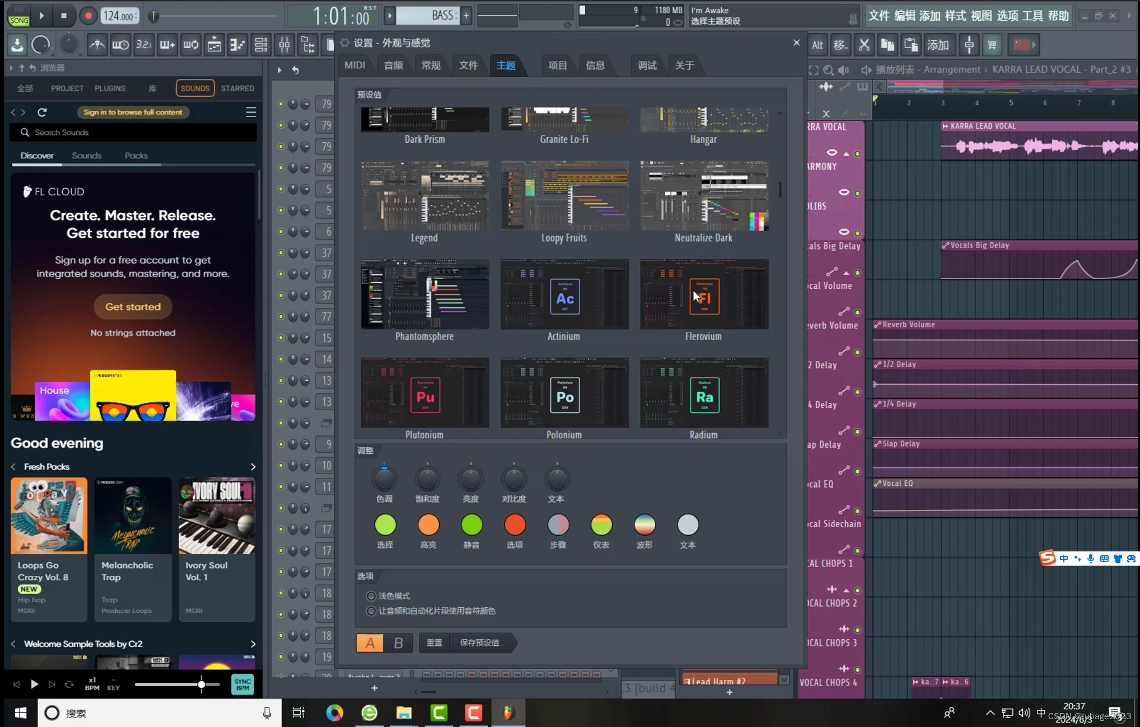Click Sign in to browse full content
Image resolution: width=1140 pixels, height=727 pixels.
(133, 112)
